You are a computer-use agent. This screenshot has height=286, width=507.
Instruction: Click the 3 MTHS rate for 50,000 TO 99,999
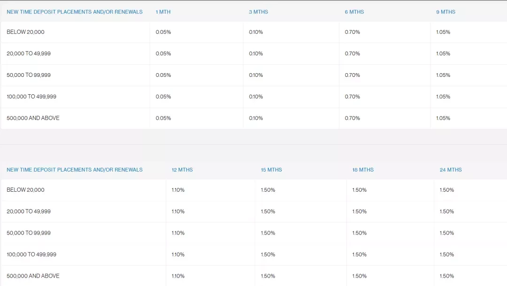(256, 75)
